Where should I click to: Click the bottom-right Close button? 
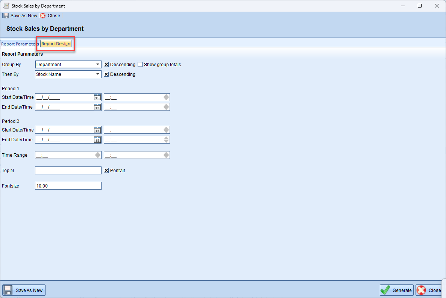[x=429, y=290]
